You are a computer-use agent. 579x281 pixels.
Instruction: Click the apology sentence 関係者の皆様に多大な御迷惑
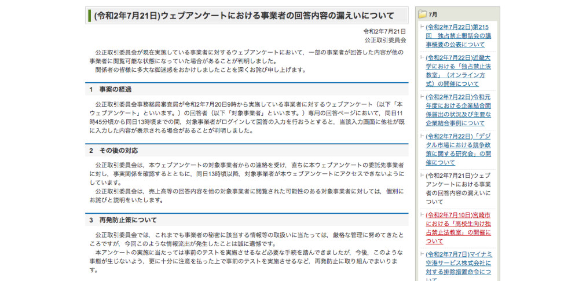(200, 70)
